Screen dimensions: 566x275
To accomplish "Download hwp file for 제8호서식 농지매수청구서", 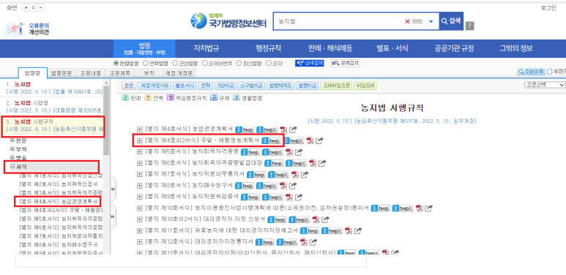I will [245, 186].
